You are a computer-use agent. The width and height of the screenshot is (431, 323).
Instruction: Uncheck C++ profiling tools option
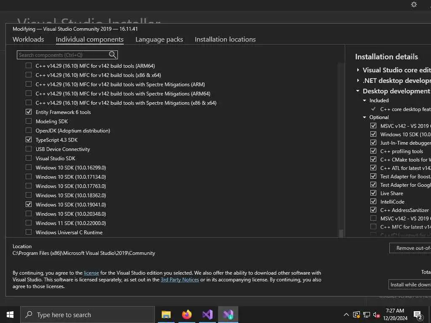[x=373, y=151]
